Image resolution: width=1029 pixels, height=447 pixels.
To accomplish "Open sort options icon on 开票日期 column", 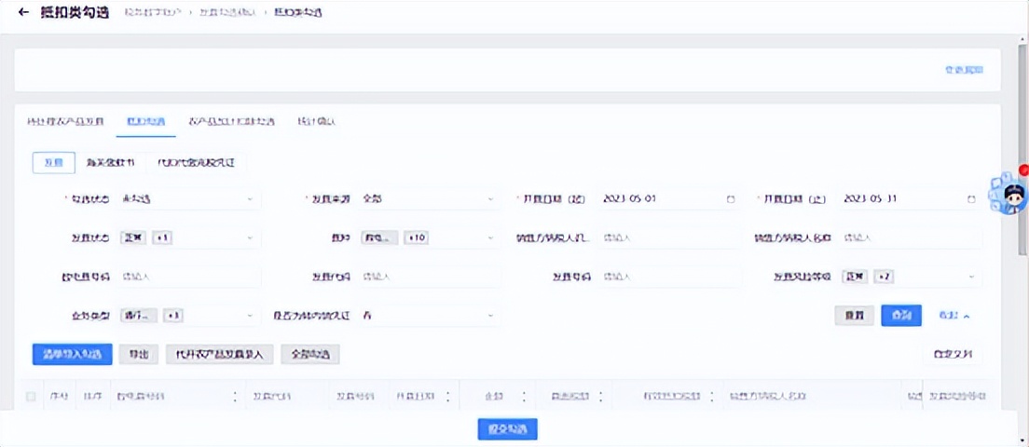I will [x=447, y=398].
